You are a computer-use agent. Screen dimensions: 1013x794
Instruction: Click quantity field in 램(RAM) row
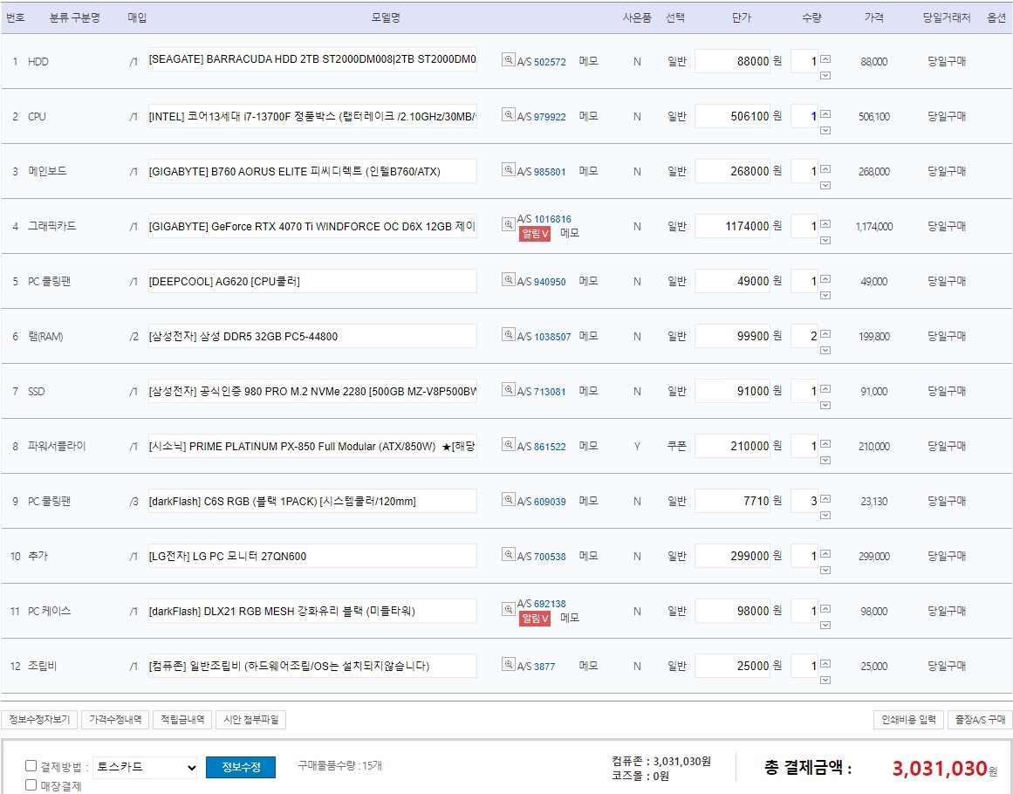click(x=804, y=336)
